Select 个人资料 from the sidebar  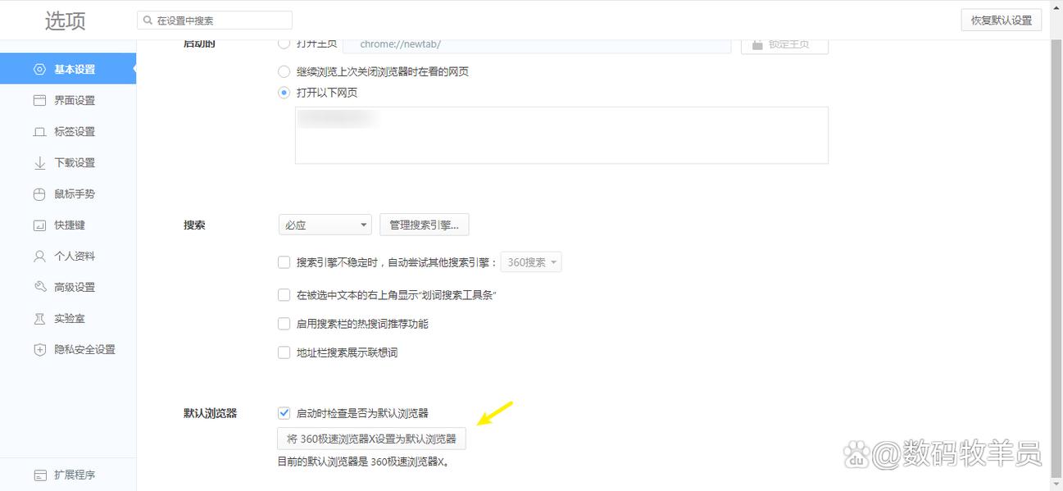point(72,256)
